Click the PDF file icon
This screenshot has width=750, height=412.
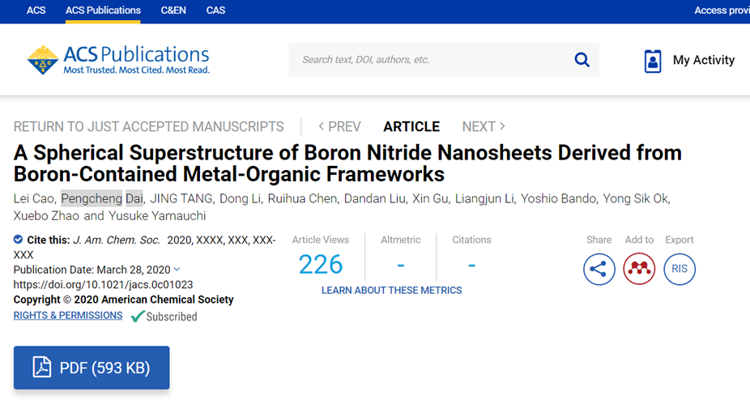click(41, 367)
